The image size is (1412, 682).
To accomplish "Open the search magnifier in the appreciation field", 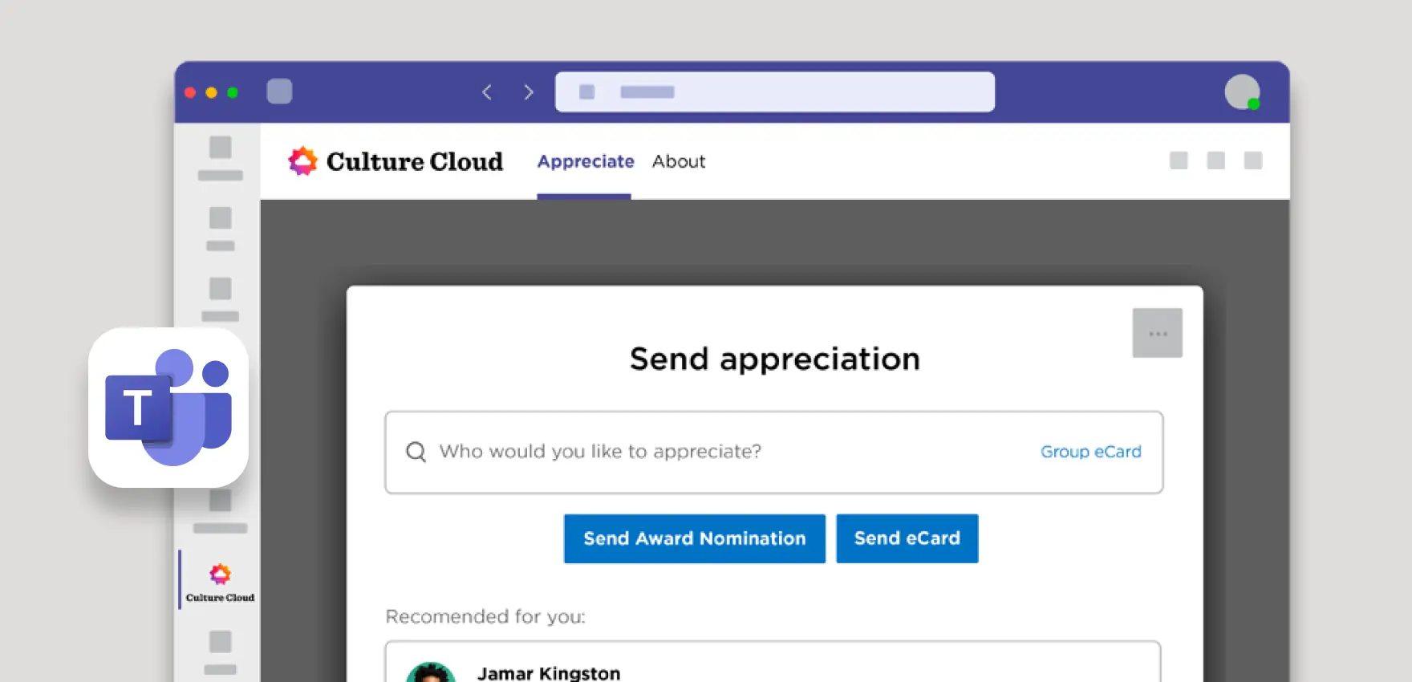I will tap(416, 452).
